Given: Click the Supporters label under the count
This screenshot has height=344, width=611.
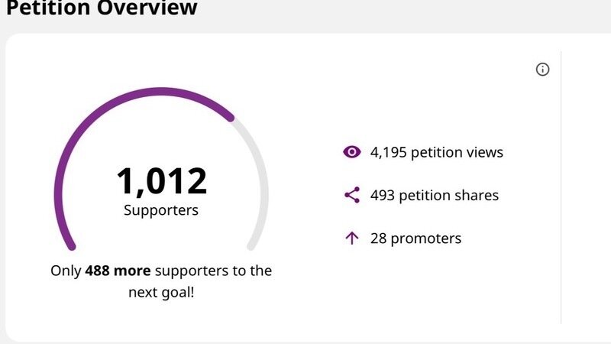Looking at the screenshot, I should click(161, 209).
